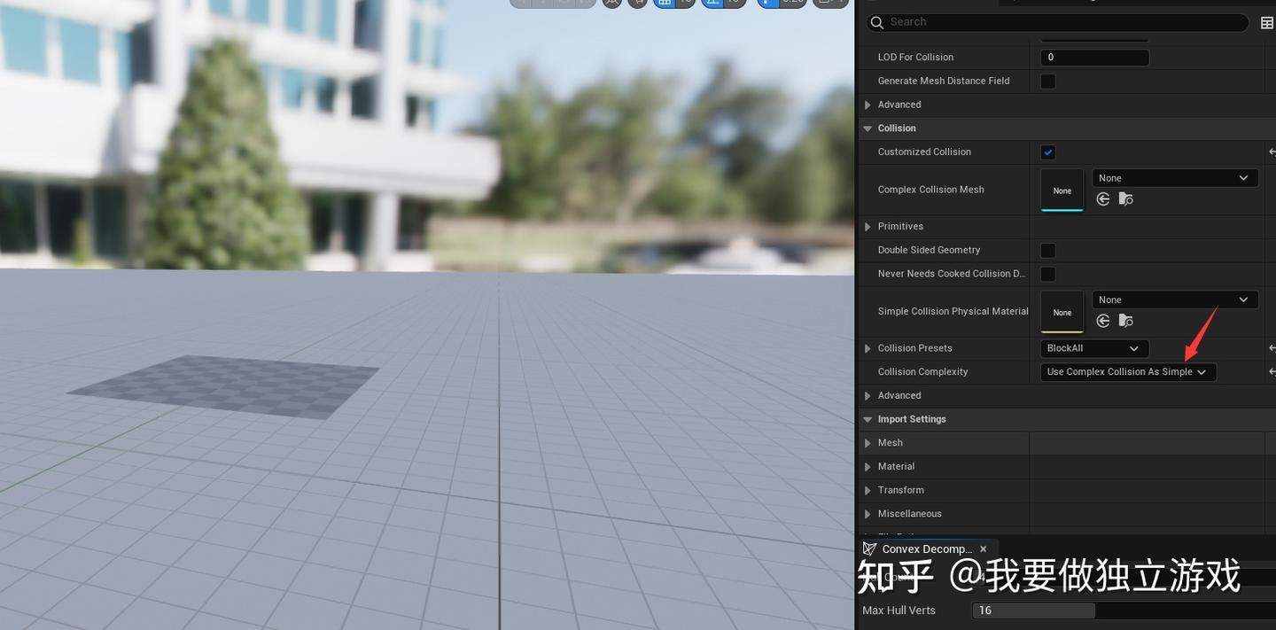Browse to Simple Collision Physical Material asset

(1126, 320)
